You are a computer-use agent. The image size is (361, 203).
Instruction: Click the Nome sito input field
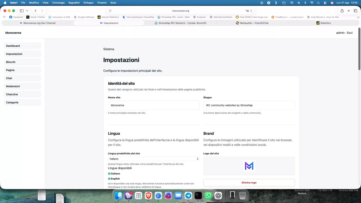pos(154,105)
